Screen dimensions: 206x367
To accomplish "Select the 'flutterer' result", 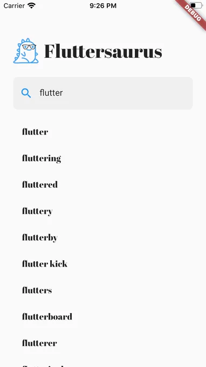I will point(39,343).
